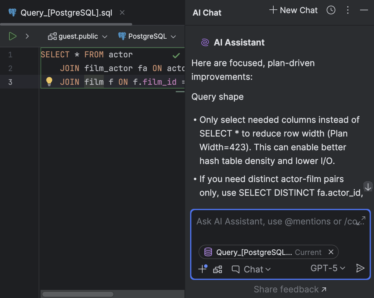
Task: Jump to bottom with down-arrow button
Action: click(368, 186)
